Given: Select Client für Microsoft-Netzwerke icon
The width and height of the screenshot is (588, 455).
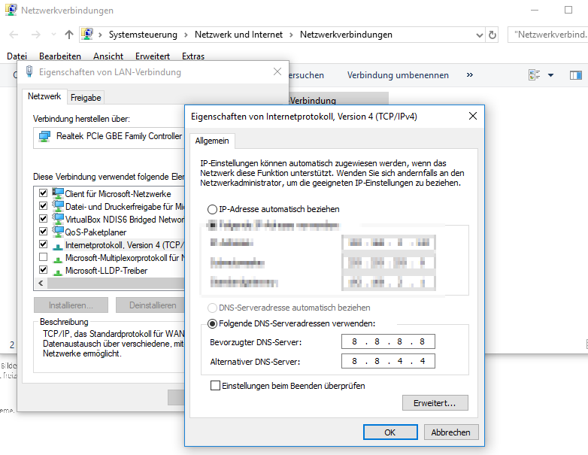Looking at the screenshot, I should [58, 193].
